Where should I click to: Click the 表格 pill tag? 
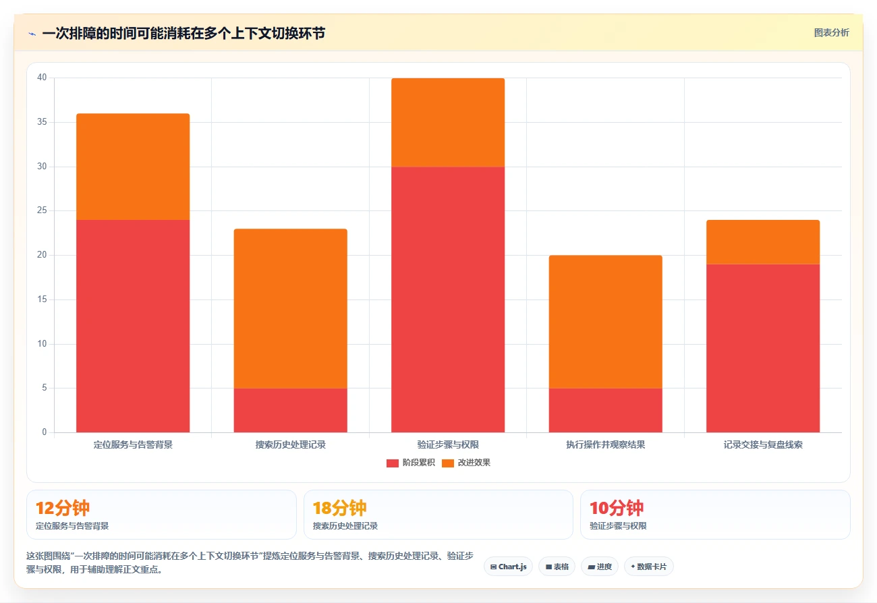coord(557,567)
